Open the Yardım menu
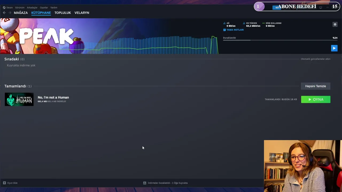 pos(54,7)
